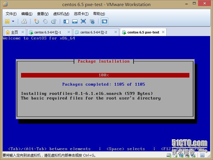
Task: Switch to the centos 6.5-64 位-1 tab
Action: pos(47,32)
